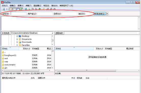Click the 优先级 queue column header

[79, 78]
